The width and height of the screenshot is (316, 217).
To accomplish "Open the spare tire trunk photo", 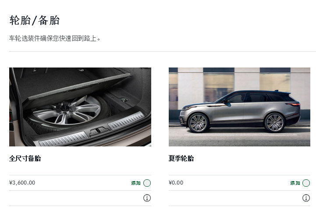I will pyautogui.click(x=80, y=107).
